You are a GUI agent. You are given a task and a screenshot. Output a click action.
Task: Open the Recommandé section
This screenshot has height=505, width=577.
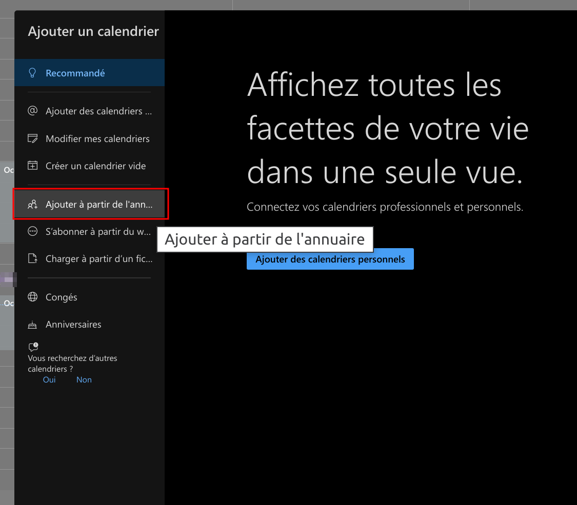[x=75, y=73]
